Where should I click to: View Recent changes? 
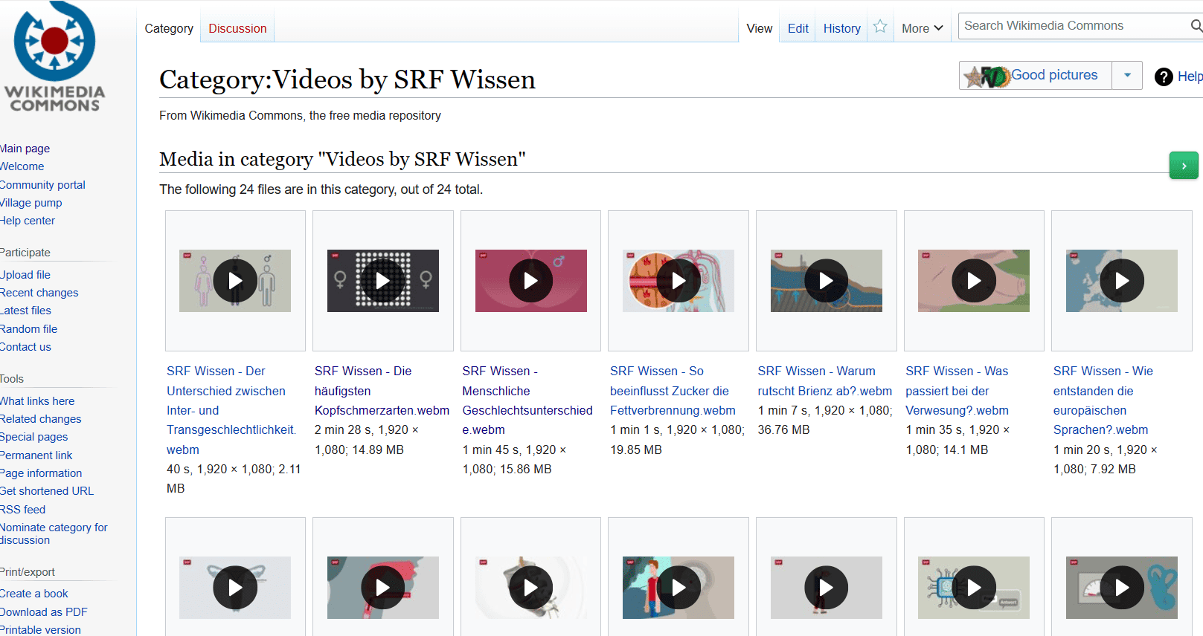click(x=39, y=293)
